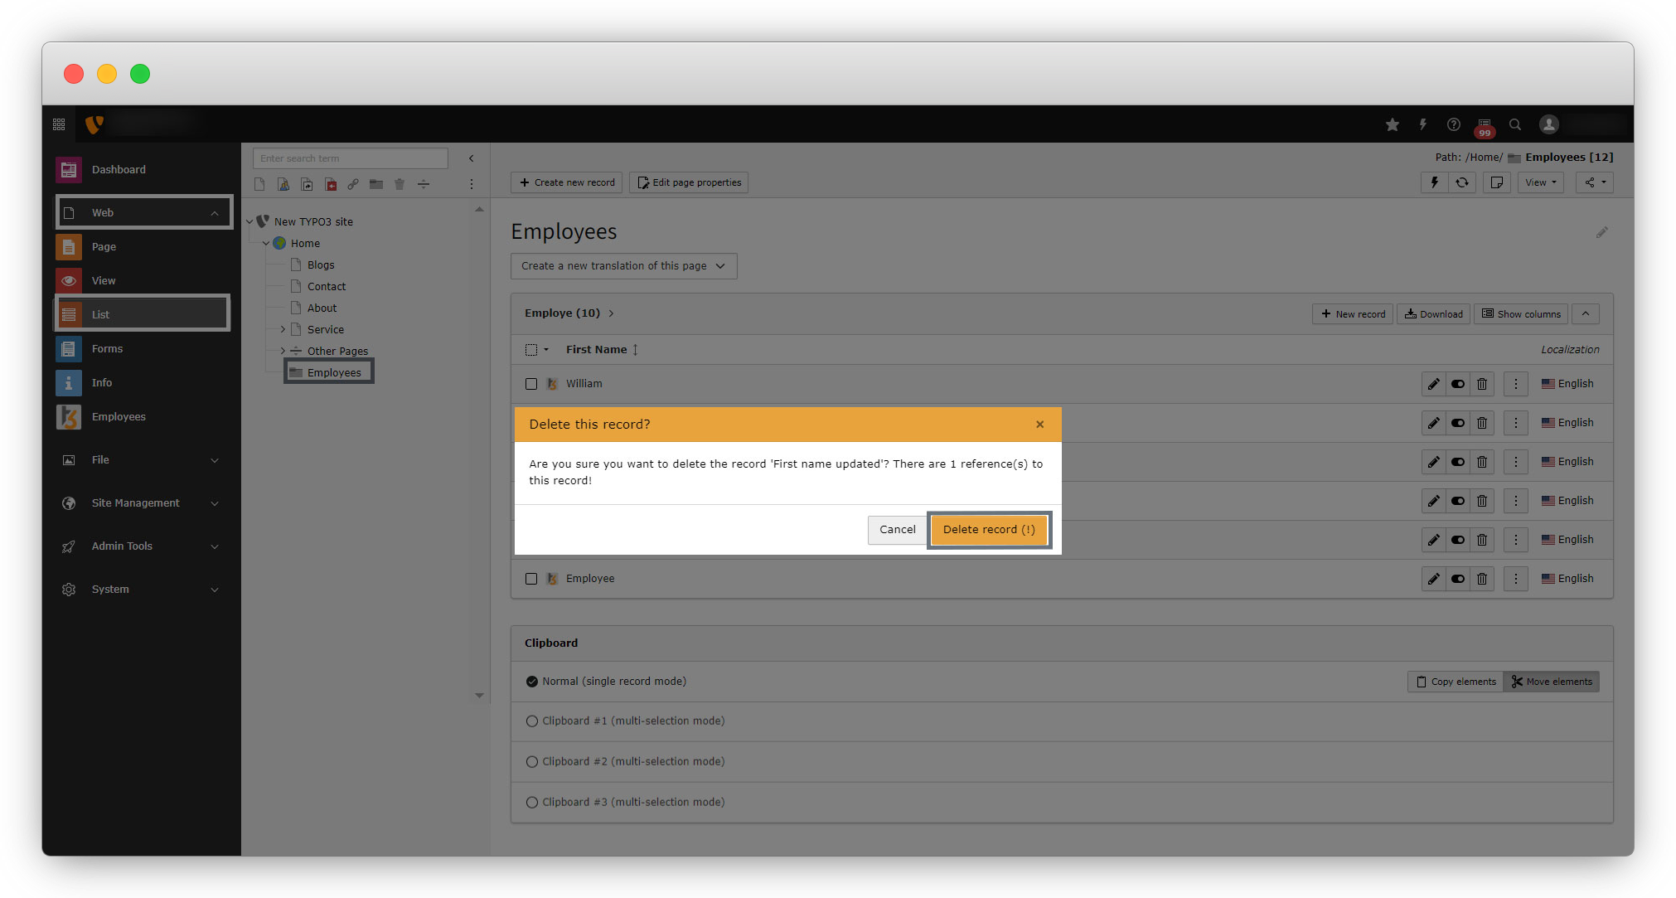
Task: Open the application grid icon at top left
Action: [x=59, y=124]
